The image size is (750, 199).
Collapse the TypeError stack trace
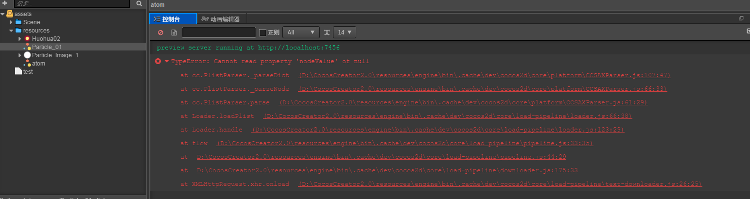167,61
